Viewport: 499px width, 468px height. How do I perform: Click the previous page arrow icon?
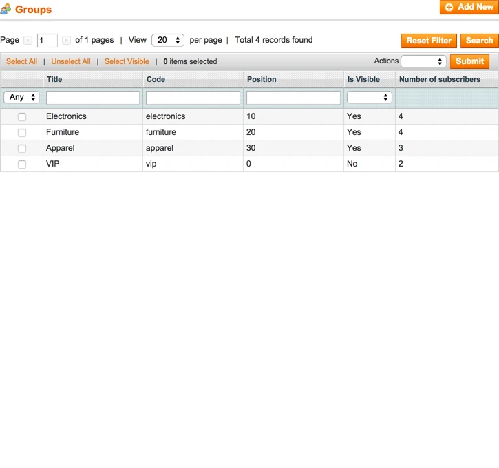(x=28, y=41)
